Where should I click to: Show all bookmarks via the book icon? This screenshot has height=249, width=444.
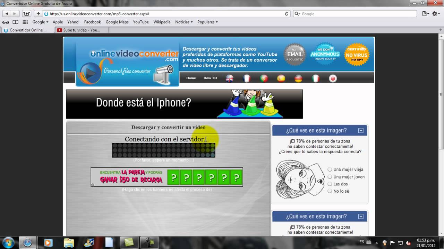point(15,22)
